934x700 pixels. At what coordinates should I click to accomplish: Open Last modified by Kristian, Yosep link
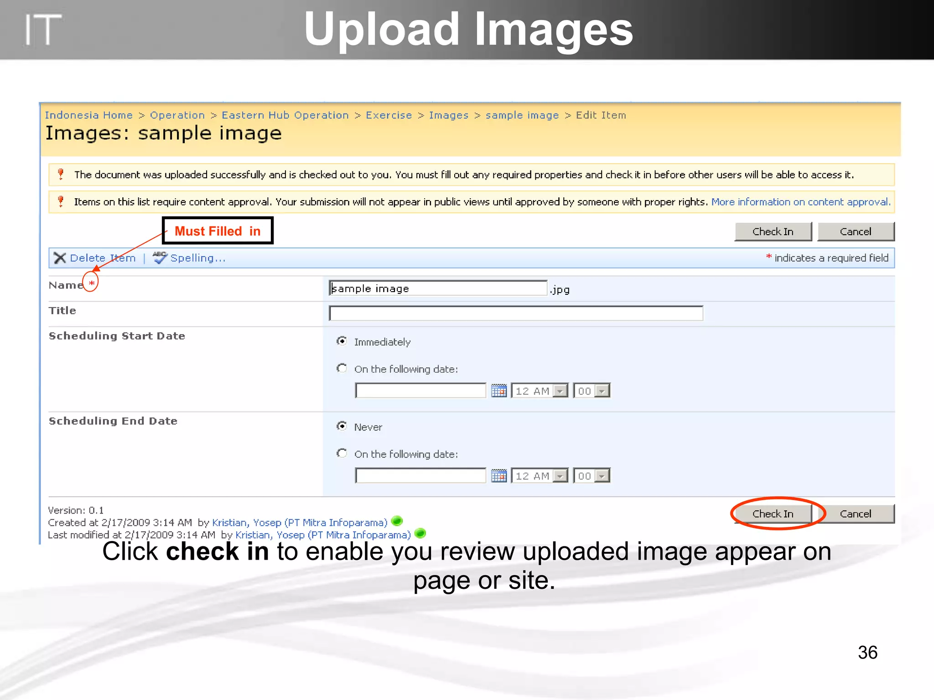[x=323, y=535]
